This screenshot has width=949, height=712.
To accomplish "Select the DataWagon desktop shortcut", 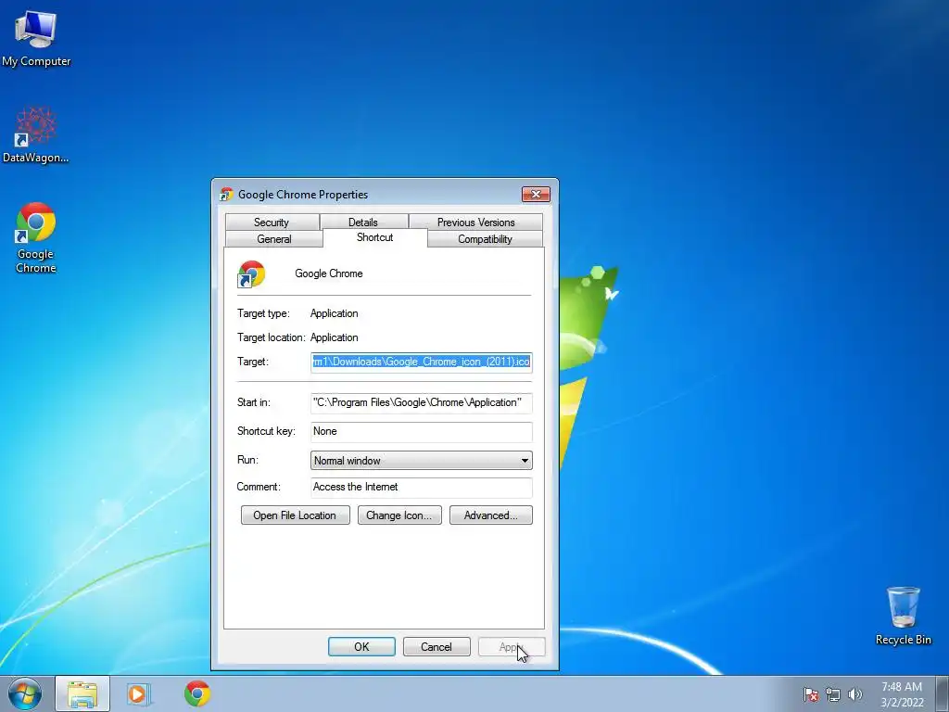I will click(x=36, y=134).
